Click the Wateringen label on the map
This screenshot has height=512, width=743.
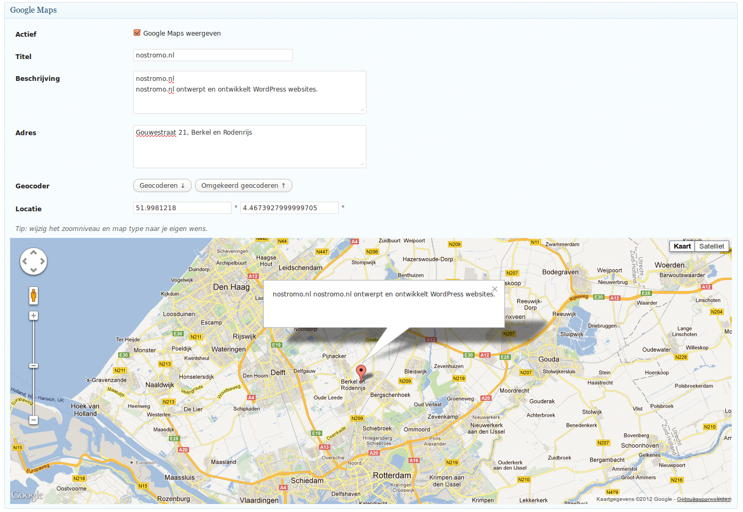point(228,349)
